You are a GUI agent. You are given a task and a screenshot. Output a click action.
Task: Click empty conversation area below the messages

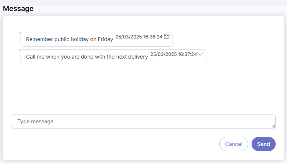(144, 88)
